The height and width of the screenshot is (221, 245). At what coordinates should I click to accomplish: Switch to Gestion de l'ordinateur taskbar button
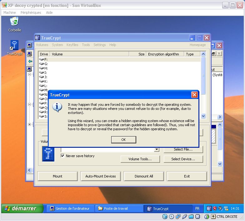pyautogui.click(x=70, y=208)
